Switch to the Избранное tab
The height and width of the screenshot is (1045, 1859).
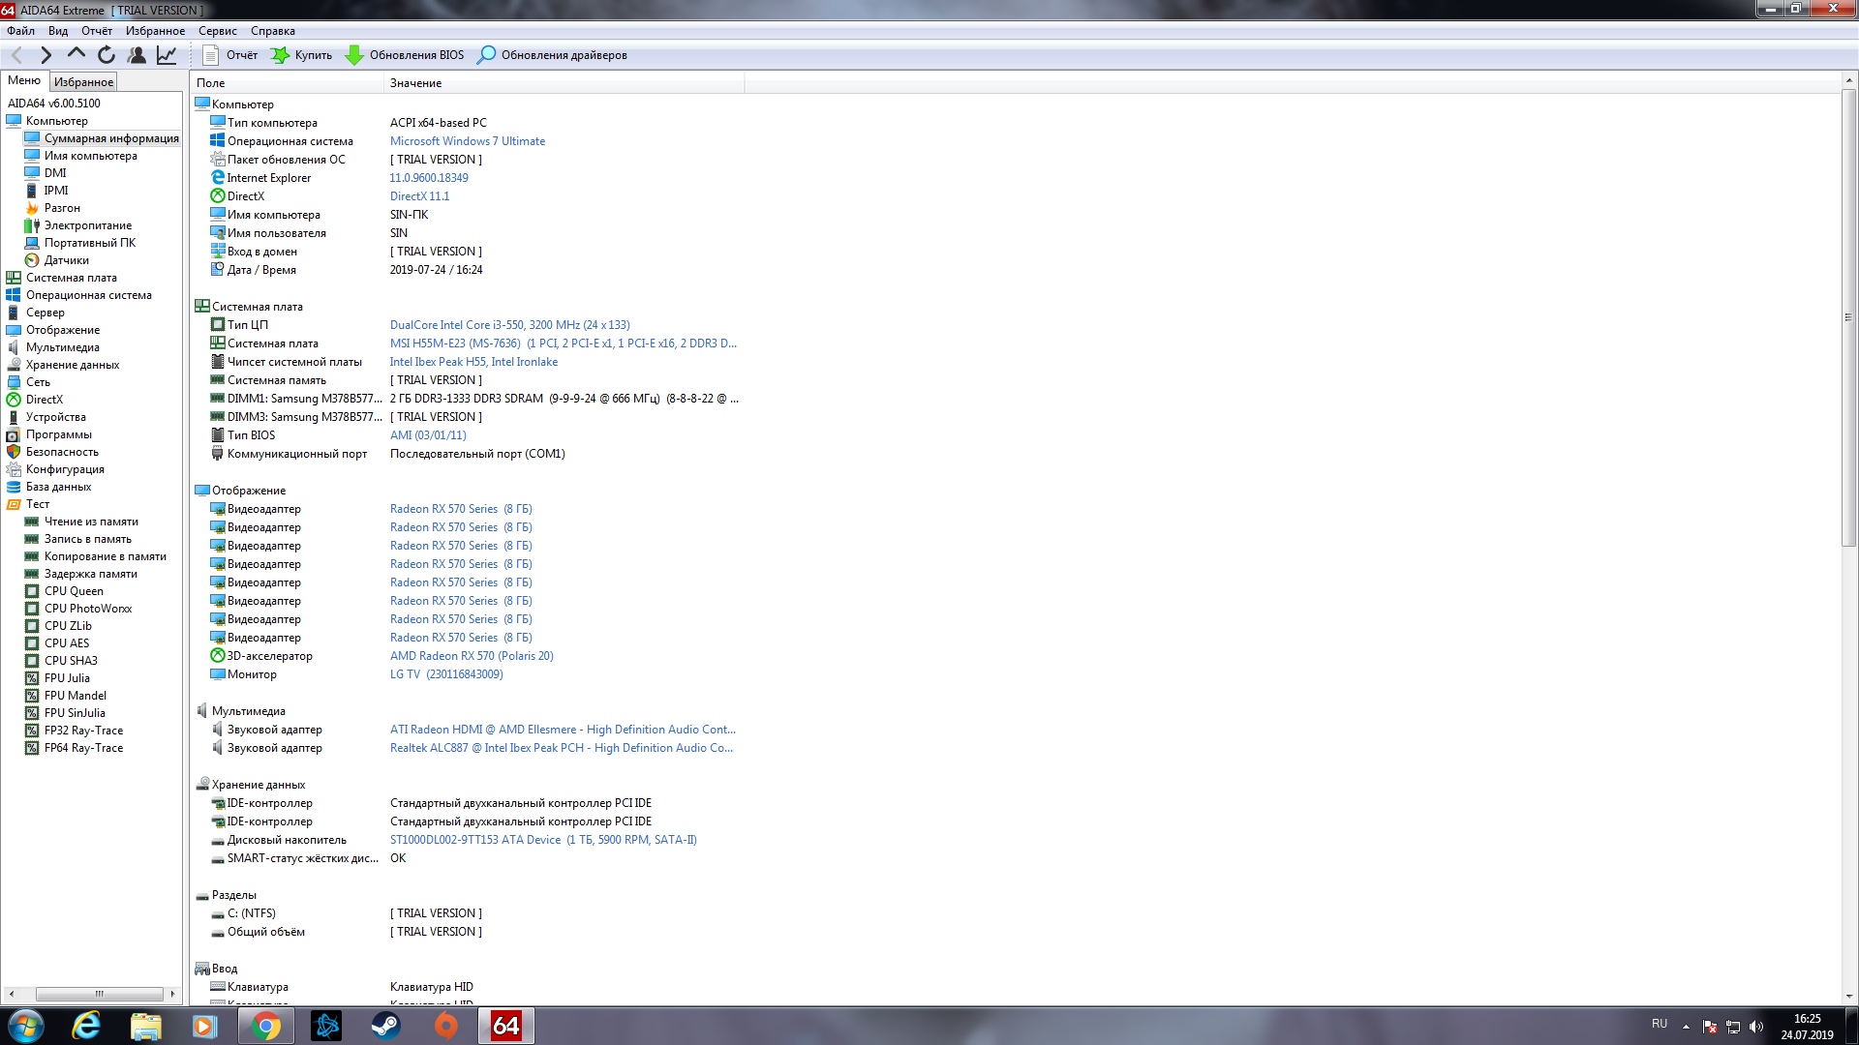83,82
